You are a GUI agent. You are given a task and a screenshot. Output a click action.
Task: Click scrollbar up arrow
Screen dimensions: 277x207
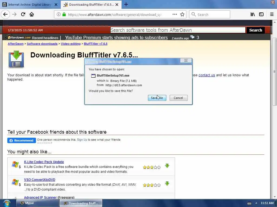coord(275,22)
